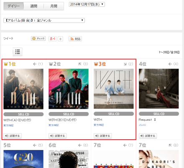The height and width of the screenshot is (168, 184).
Task: Open WITH(B) colorful album cover thumbnail
Action: pos(69,89)
